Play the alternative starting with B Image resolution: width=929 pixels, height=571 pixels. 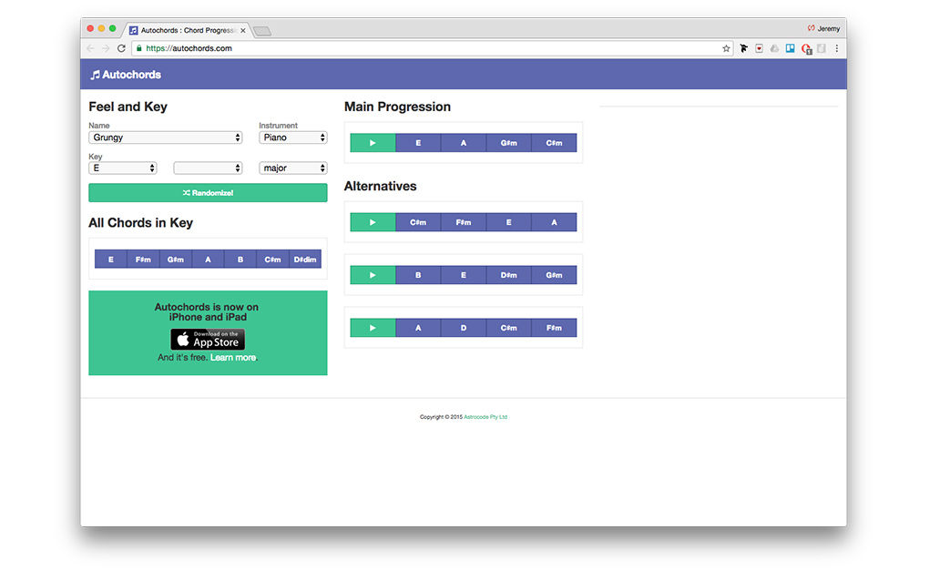pos(373,275)
